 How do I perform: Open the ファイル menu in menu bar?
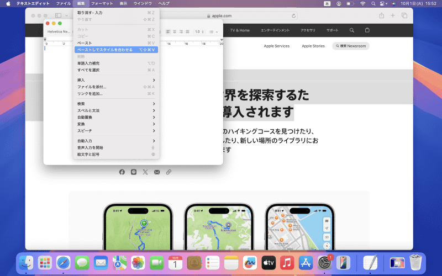tap(63, 3)
